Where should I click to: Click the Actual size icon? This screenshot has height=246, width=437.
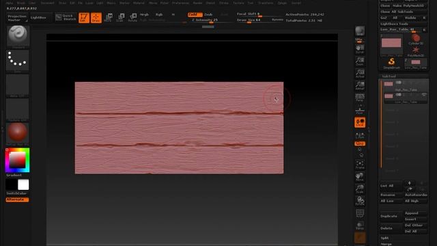tap(360, 74)
